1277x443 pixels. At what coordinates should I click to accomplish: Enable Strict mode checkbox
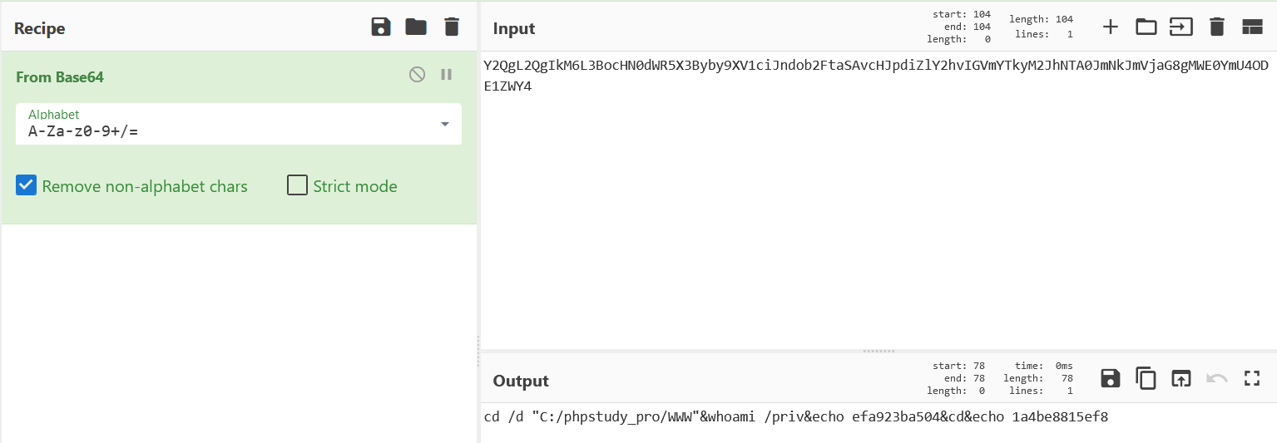[297, 185]
